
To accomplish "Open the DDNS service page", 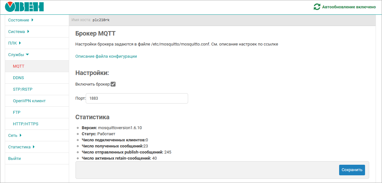I will coord(18,78).
